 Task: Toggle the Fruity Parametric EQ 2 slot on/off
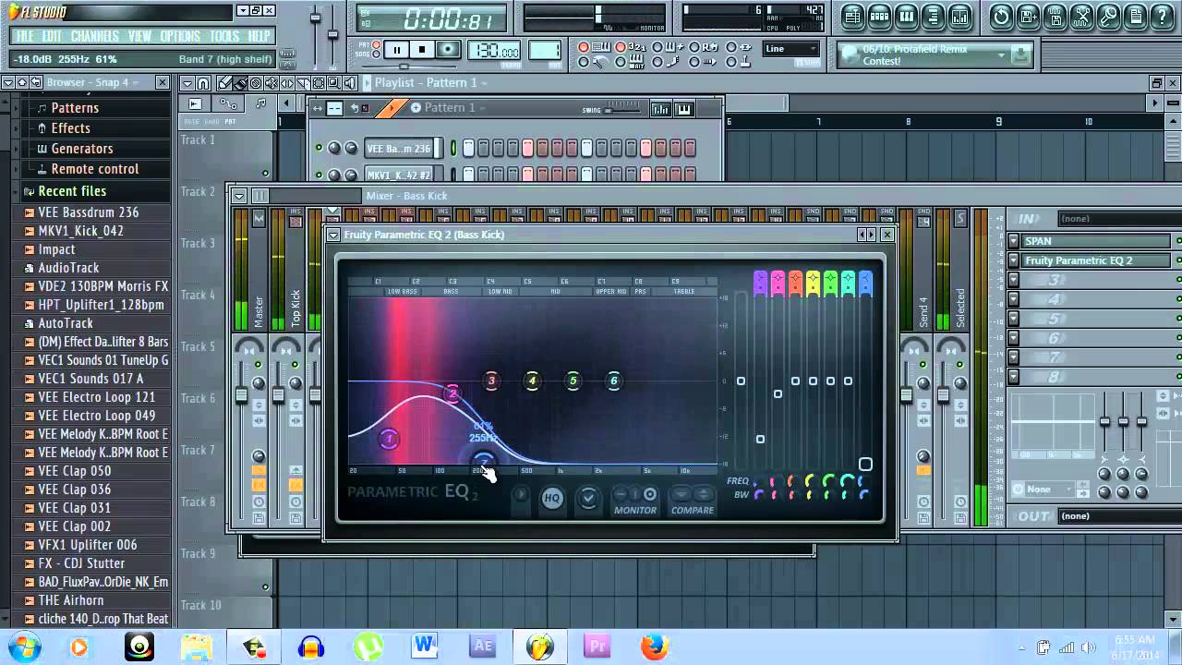pyautogui.click(x=1178, y=260)
